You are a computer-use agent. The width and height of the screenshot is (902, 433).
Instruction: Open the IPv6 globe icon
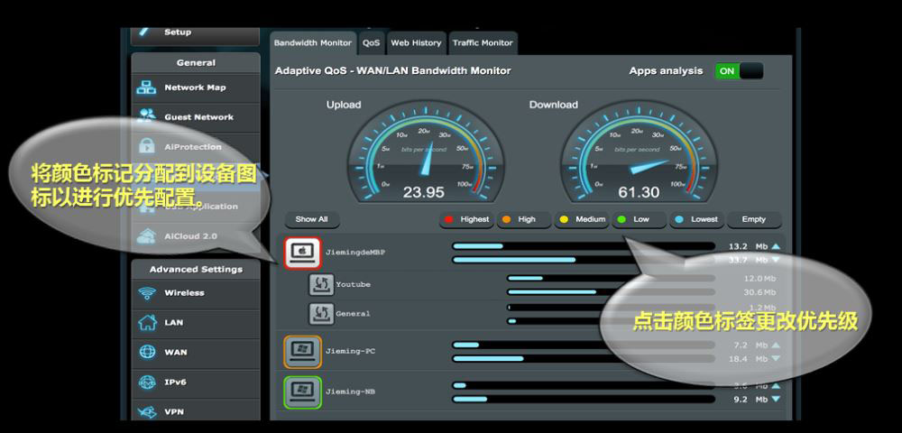[147, 382]
